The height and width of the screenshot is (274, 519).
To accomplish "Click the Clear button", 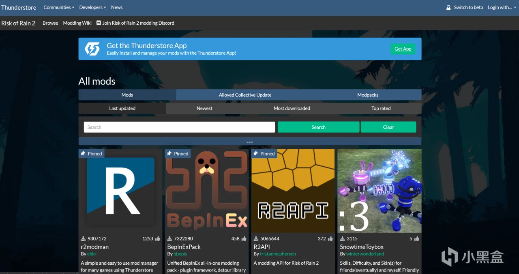I will click(x=388, y=127).
